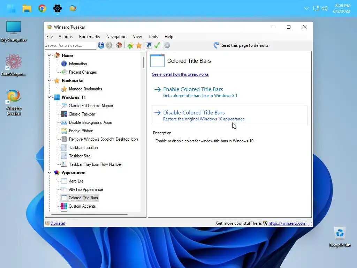Click the Remove Windows Spotlight Desktop Icon icon
357x268 pixels.
pyautogui.click(x=64, y=139)
